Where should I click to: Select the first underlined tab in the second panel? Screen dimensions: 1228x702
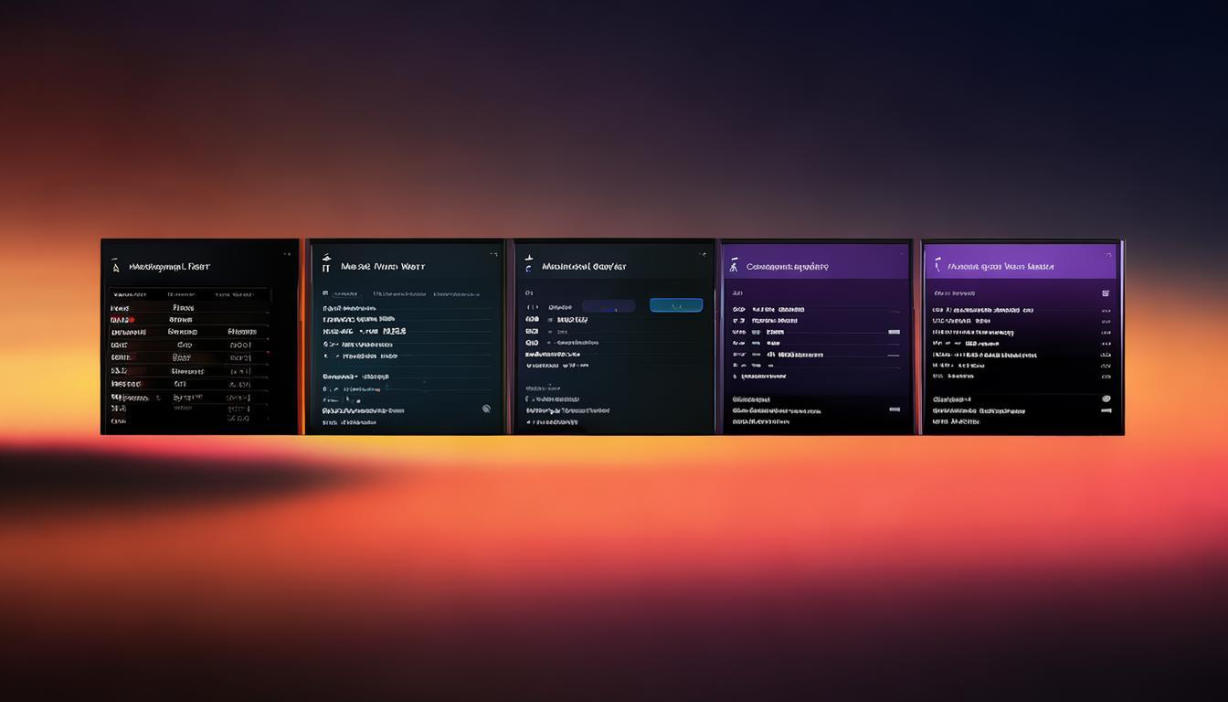344,294
